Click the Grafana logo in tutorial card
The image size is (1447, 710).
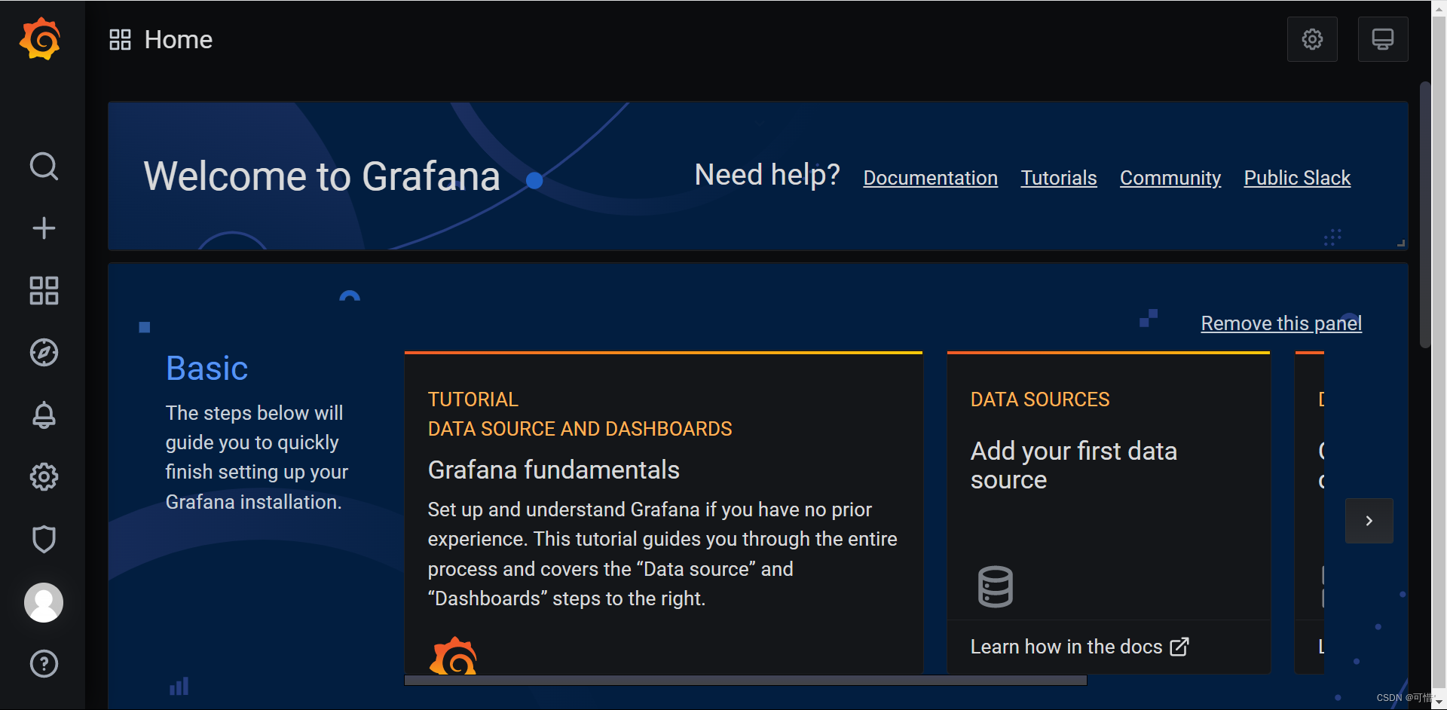453,656
